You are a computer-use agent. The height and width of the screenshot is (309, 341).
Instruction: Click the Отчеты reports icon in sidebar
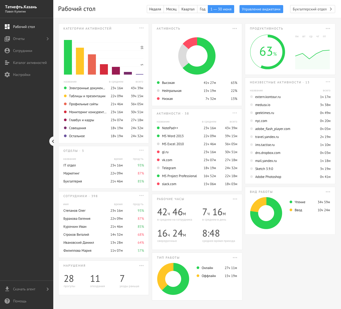[x=7, y=39]
